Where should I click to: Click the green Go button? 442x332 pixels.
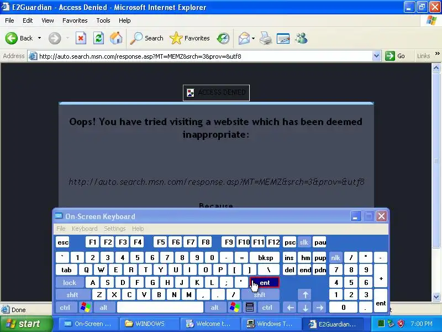coord(395,56)
